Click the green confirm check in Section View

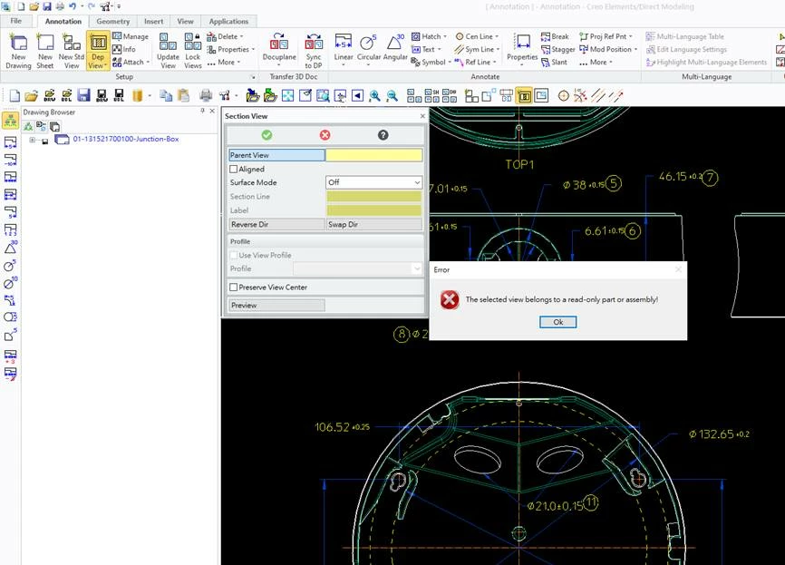267,135
